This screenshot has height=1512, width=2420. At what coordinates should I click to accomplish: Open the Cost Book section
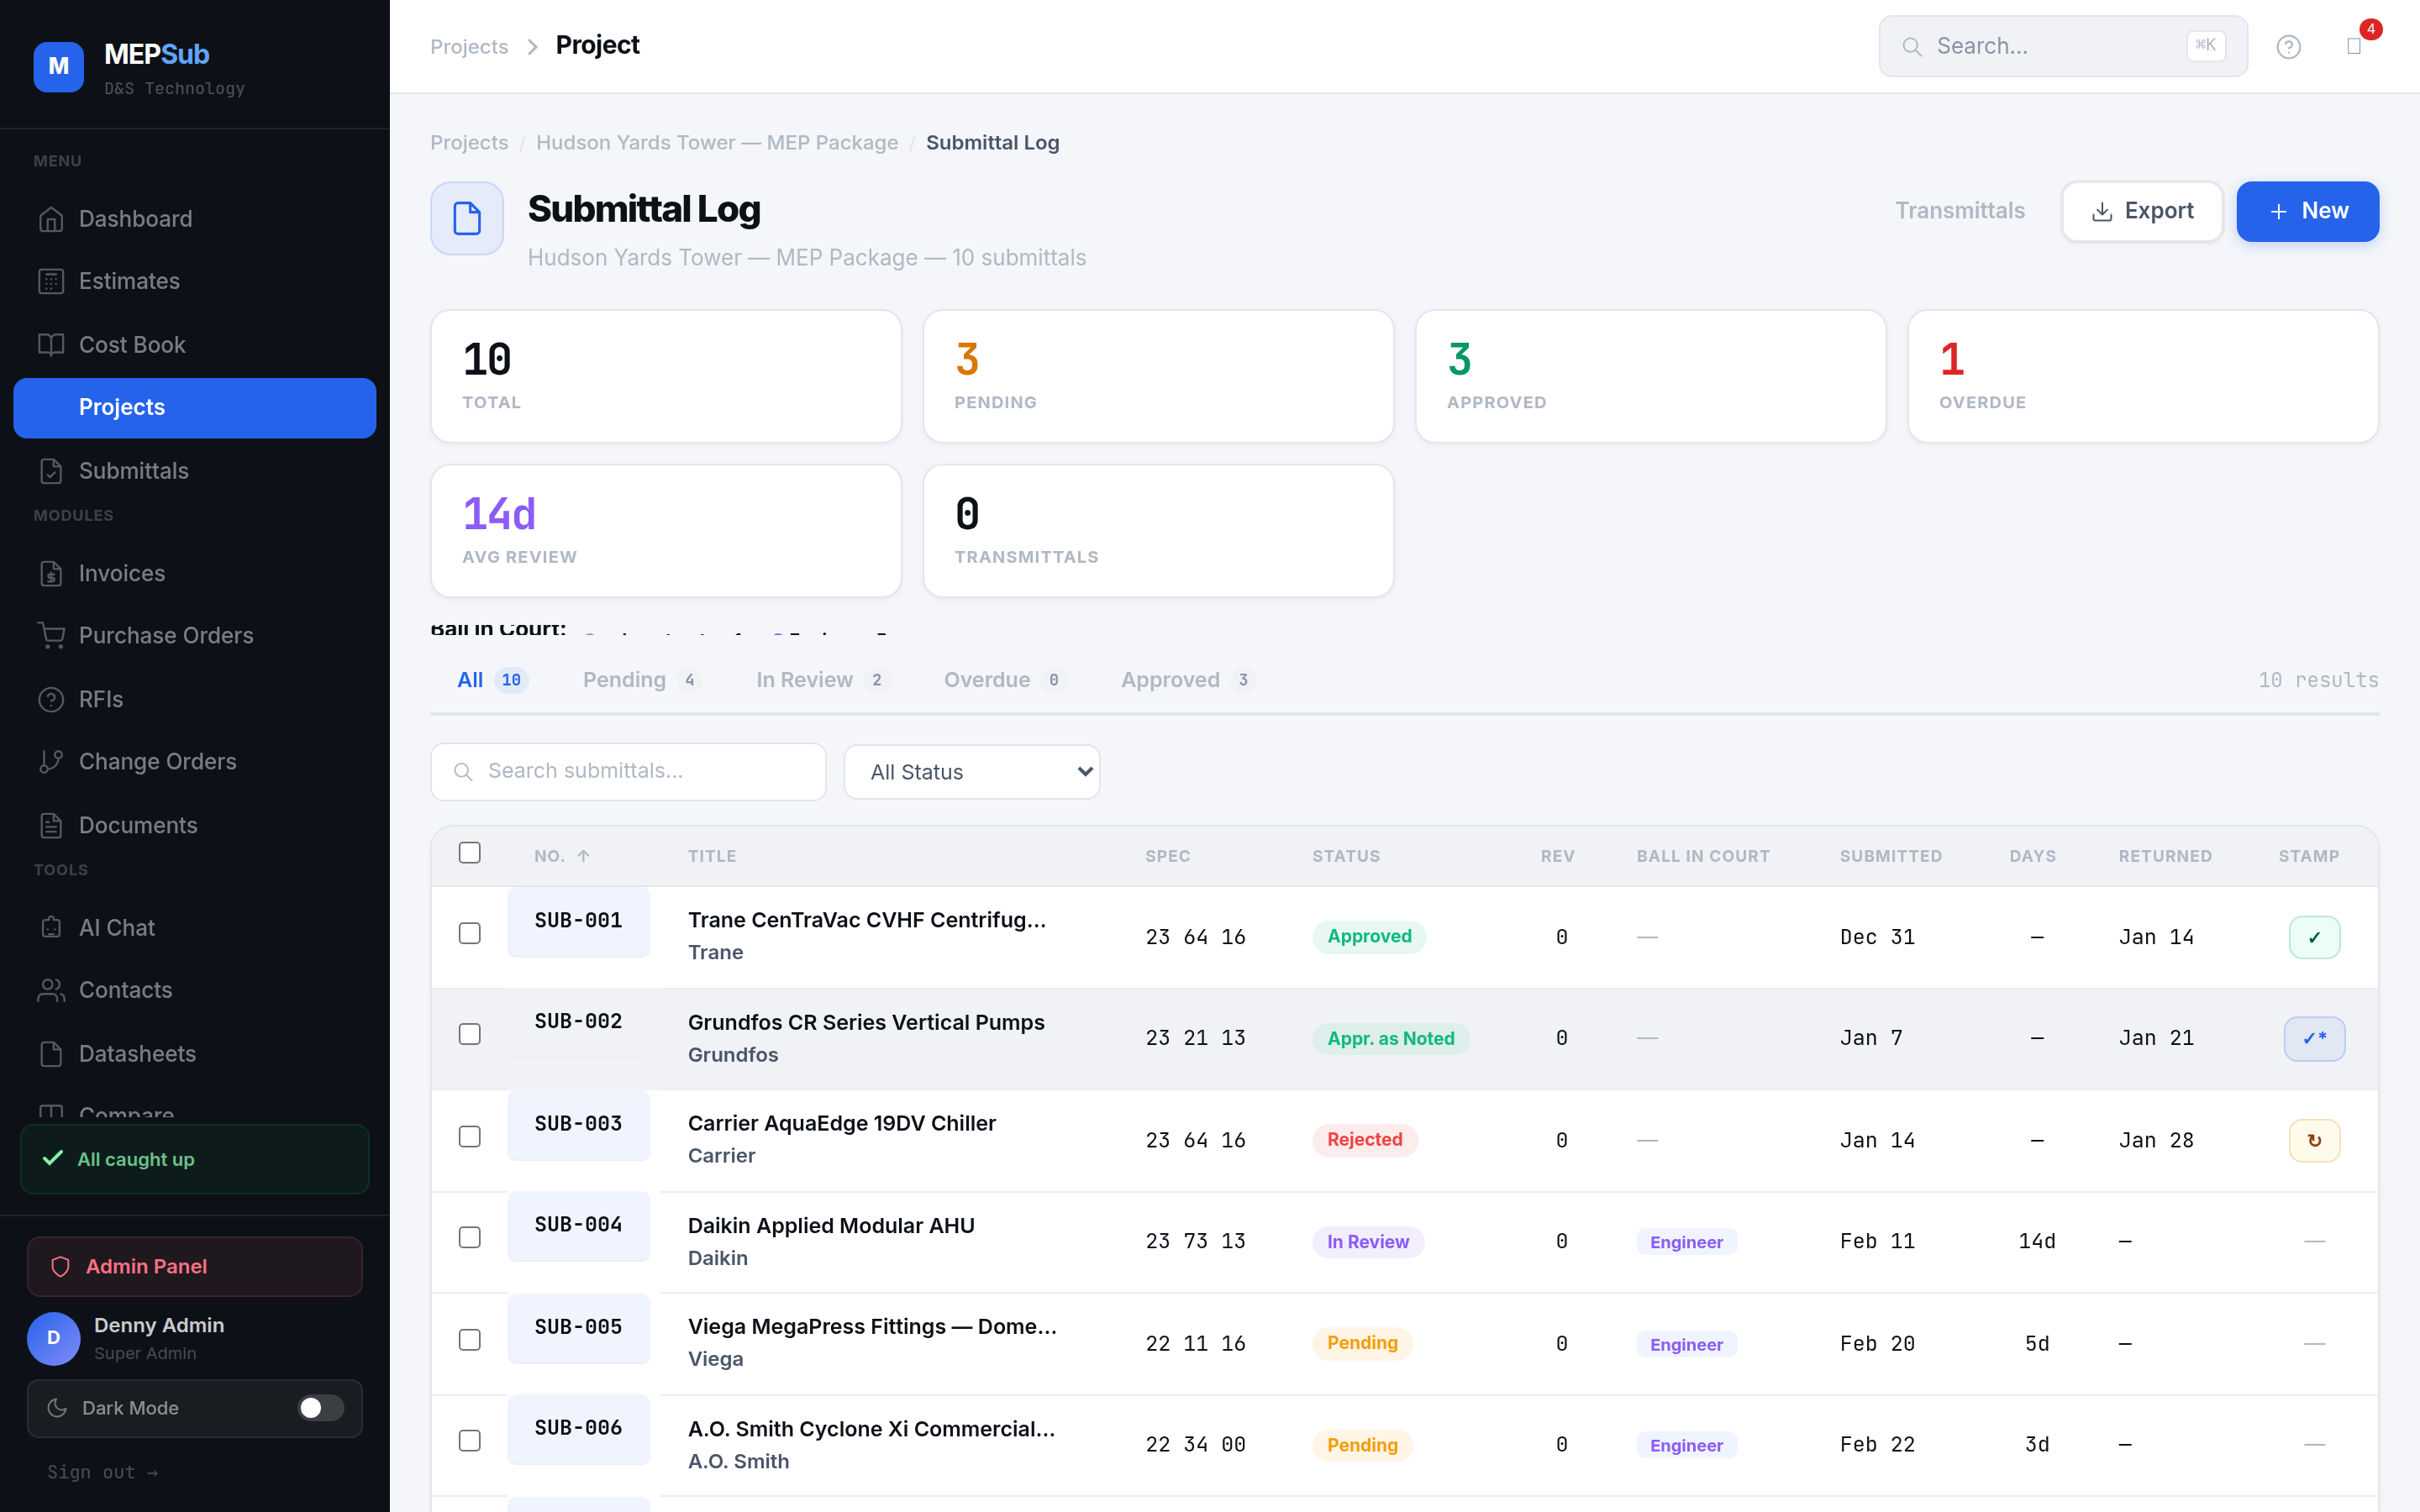pos(131,344)
